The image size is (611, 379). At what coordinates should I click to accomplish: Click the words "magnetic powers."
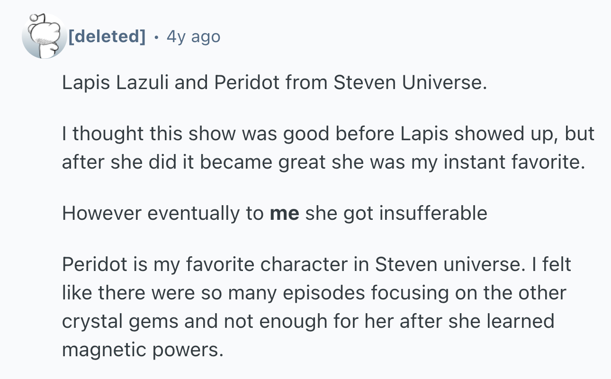click(142, 351)
